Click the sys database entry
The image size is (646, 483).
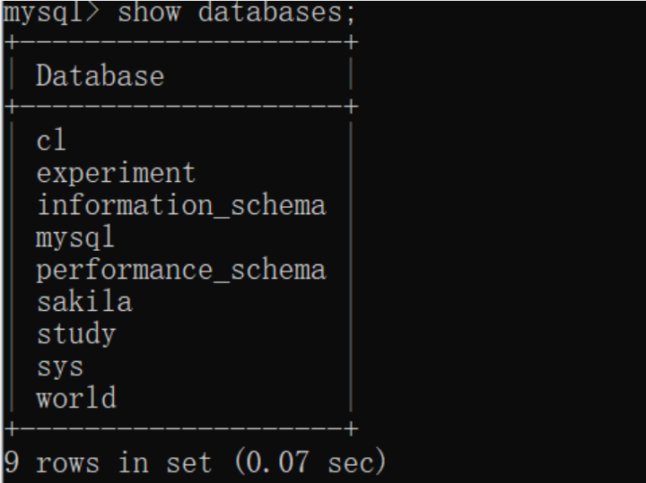(59, 367)
